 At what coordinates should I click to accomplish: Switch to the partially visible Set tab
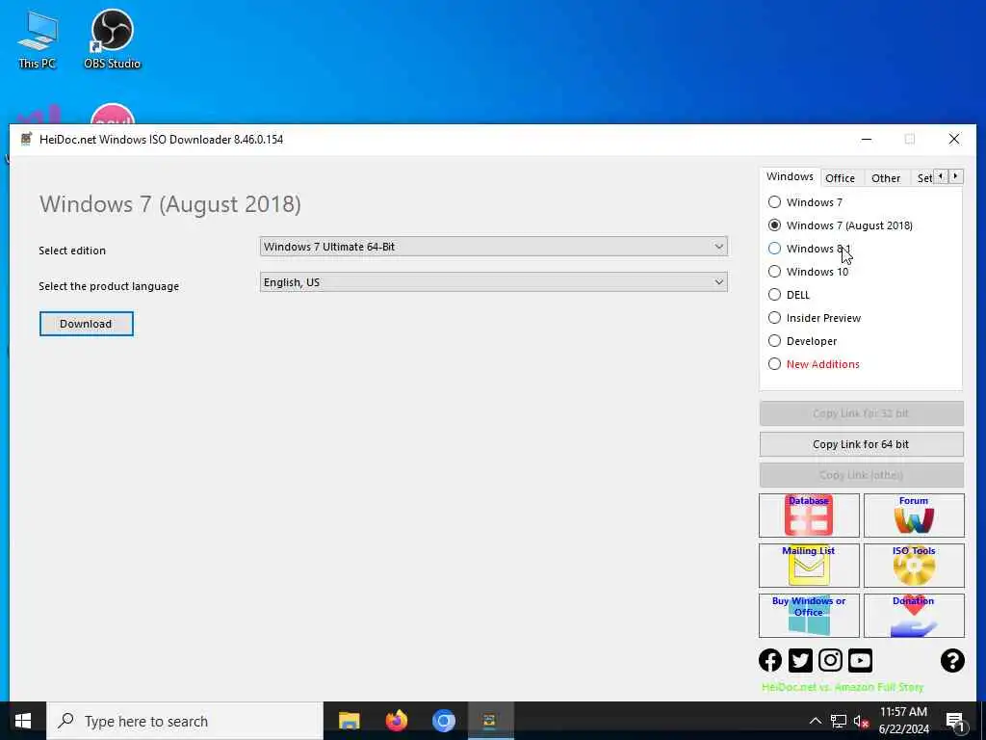[923, 178]
